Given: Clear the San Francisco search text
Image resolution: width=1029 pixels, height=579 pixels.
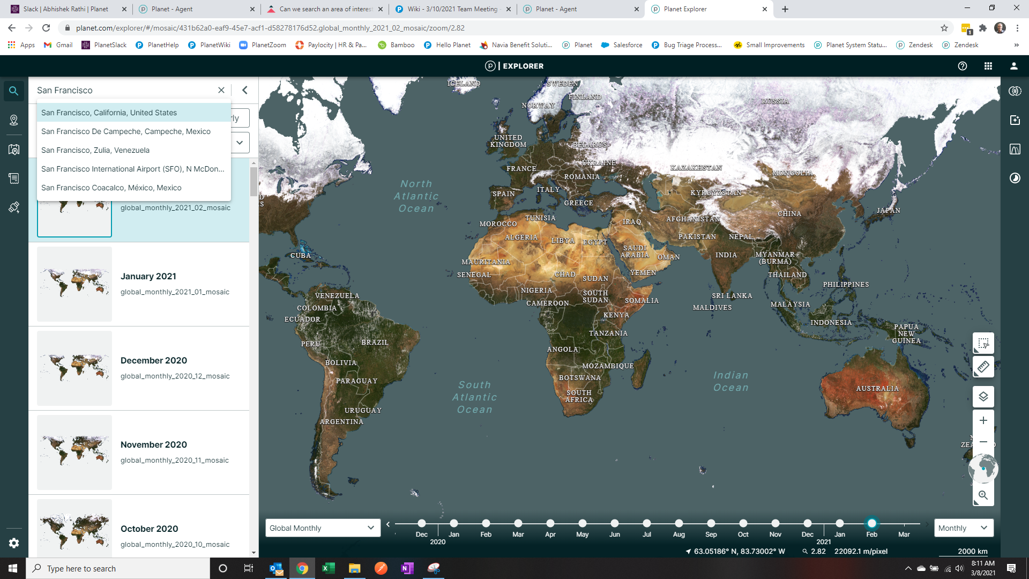Looking at the screenshot, I should [221, 90].
